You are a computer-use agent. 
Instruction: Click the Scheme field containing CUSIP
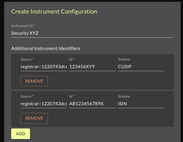141,67
